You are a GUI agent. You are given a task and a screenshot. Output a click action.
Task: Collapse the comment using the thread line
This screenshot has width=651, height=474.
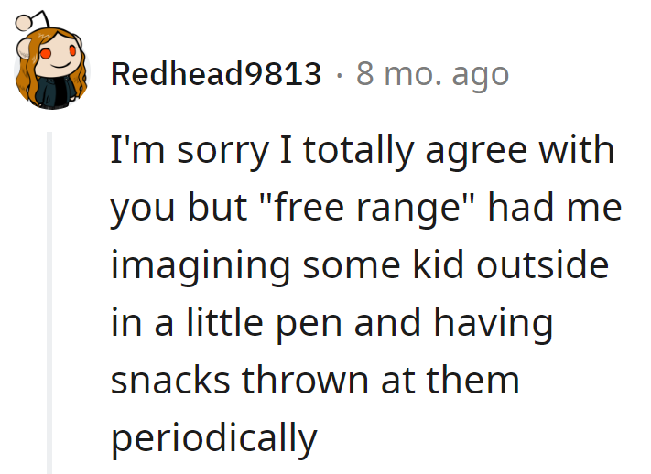tap(51, 302)
